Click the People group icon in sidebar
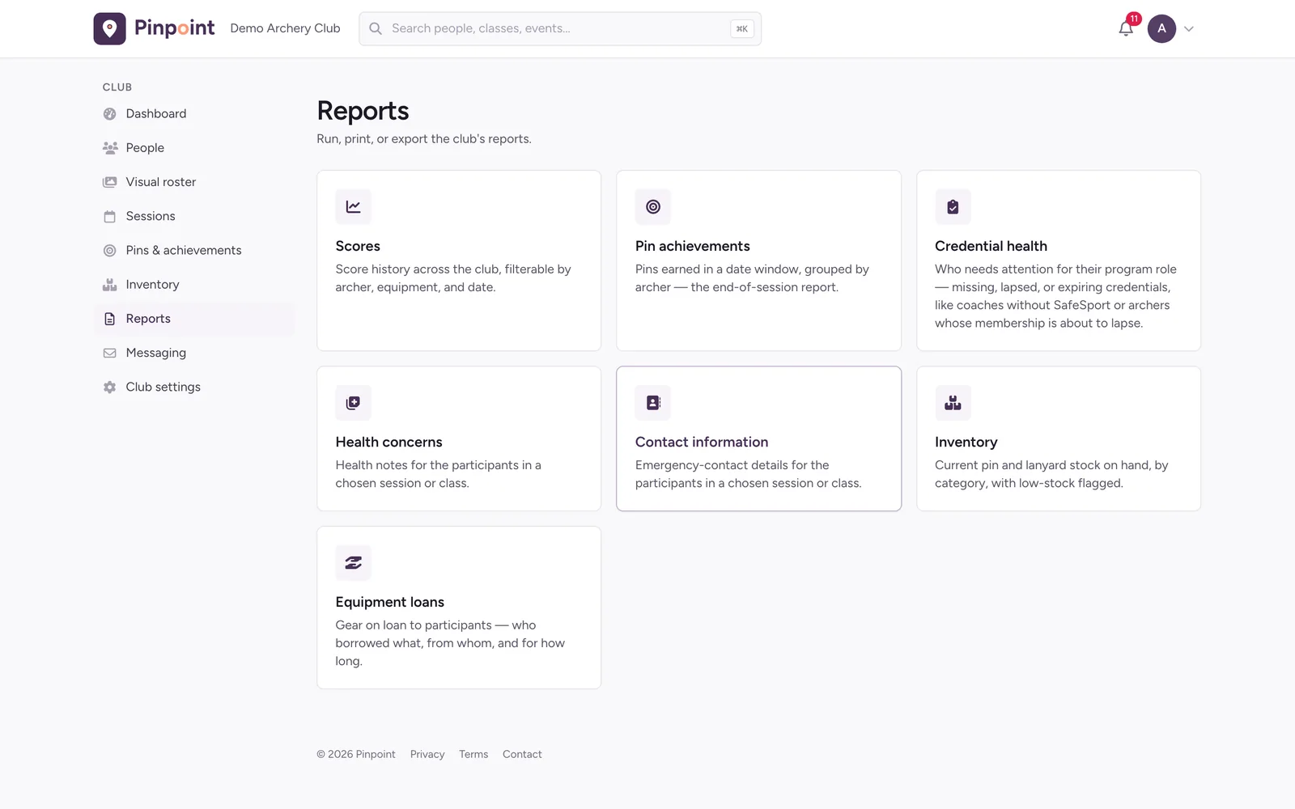 (x=110, y=148)
